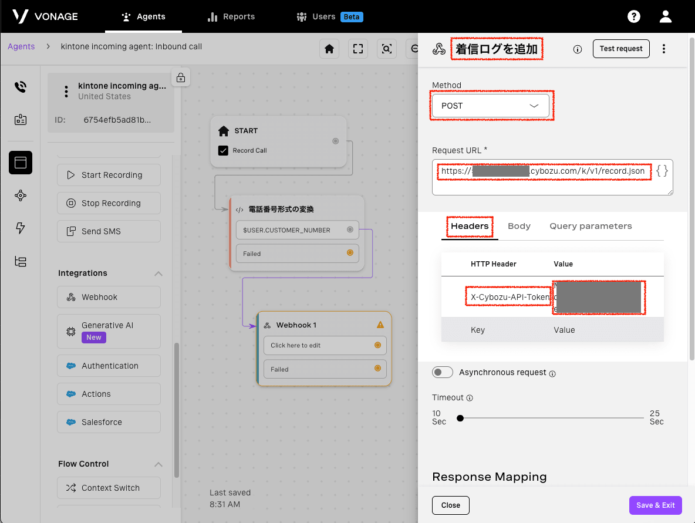Go to Agents breadcrumb link
Screen dimensions: 695x523
click(21, 46)
